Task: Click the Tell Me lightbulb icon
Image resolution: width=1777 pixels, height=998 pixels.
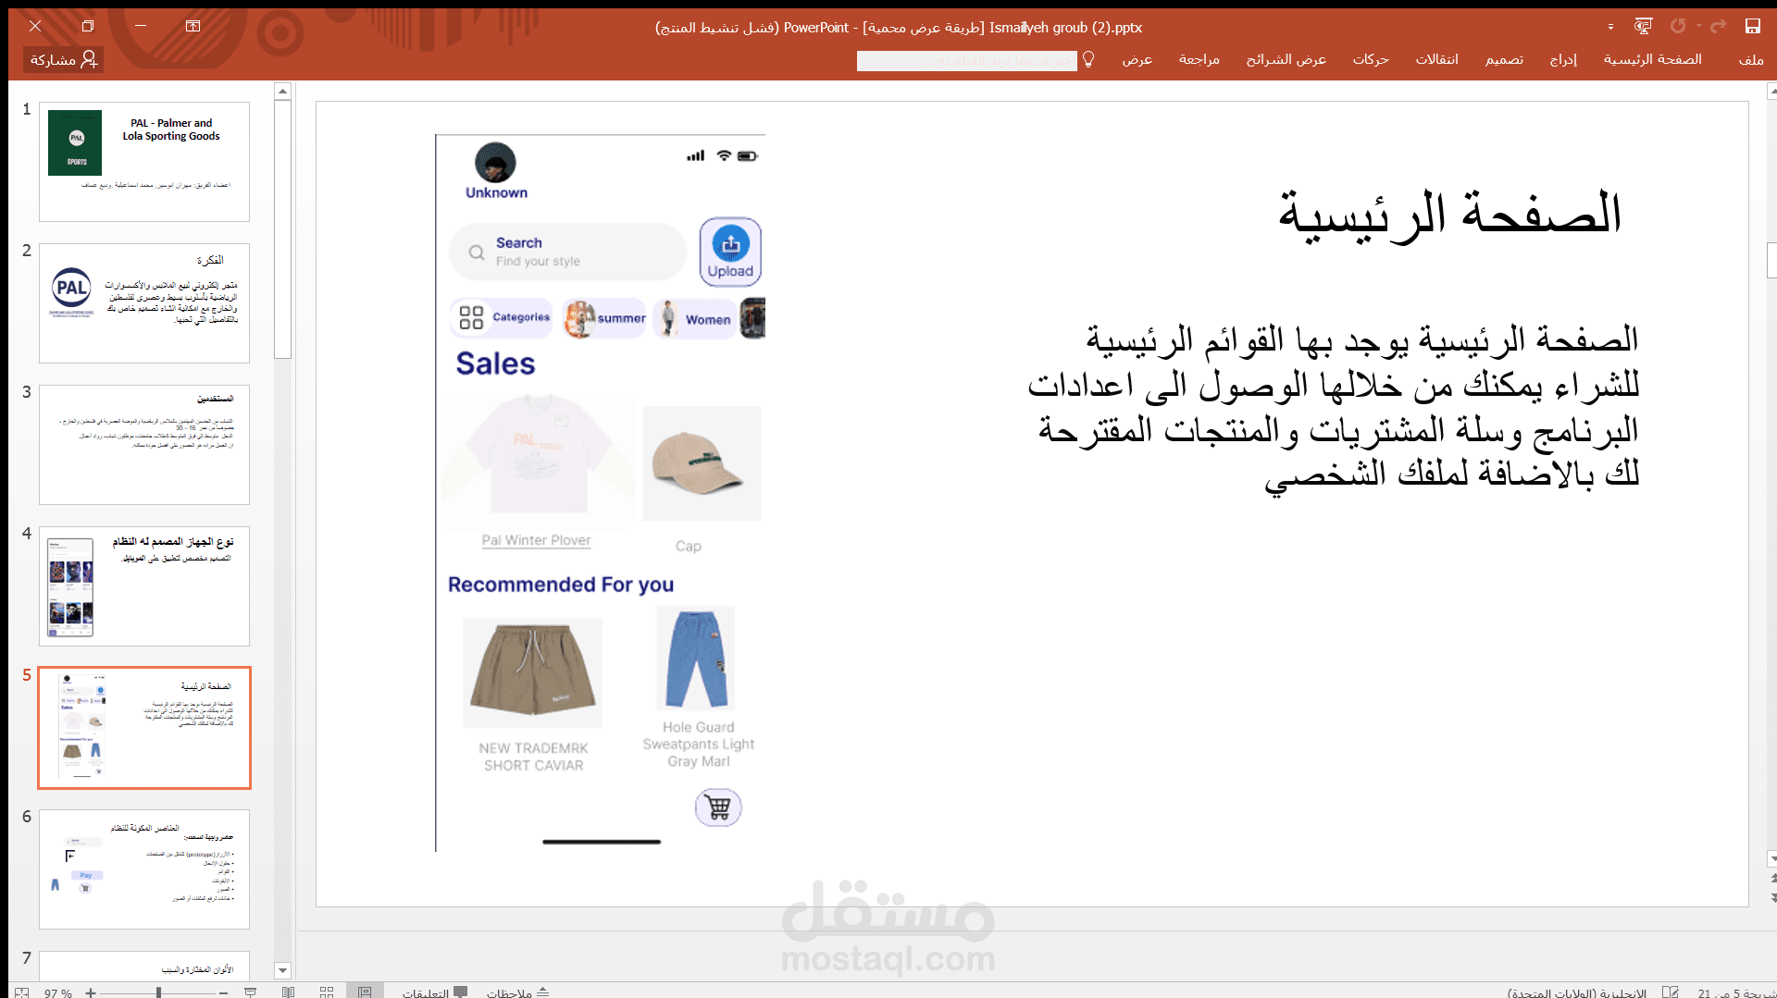Action: (1088, 59)
